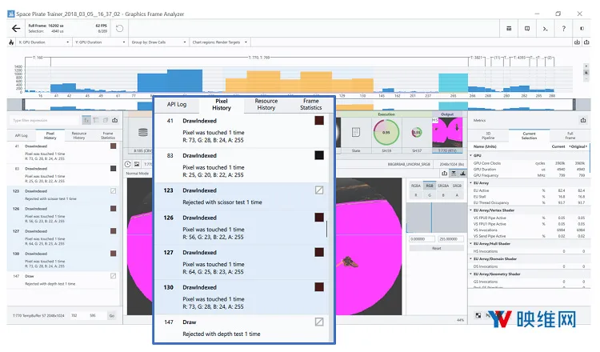Click the 0.000000 minimum range field
This screenshot has width=600, height=352.
[x=422, y=238]
